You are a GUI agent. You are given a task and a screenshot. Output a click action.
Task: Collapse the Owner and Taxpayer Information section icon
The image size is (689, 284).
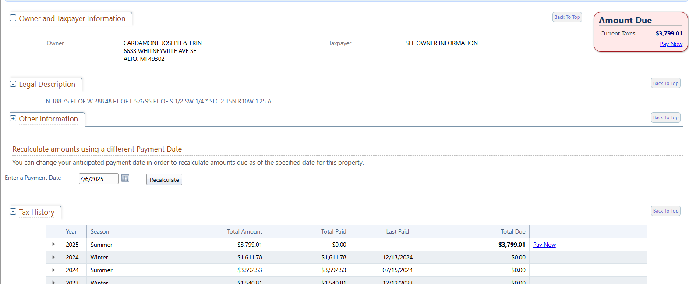click(13, 18)
